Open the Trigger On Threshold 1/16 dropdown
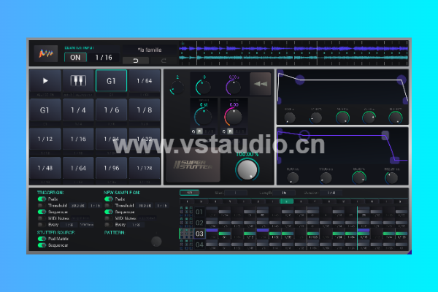This screenshot has height=292, width=438. [x=95, y=205]
